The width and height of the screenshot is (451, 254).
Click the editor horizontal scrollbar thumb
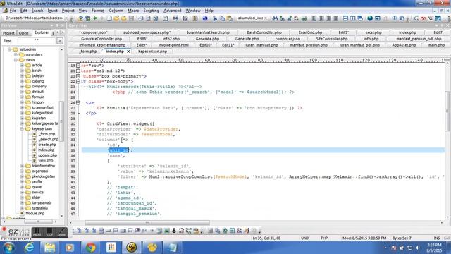147,223
